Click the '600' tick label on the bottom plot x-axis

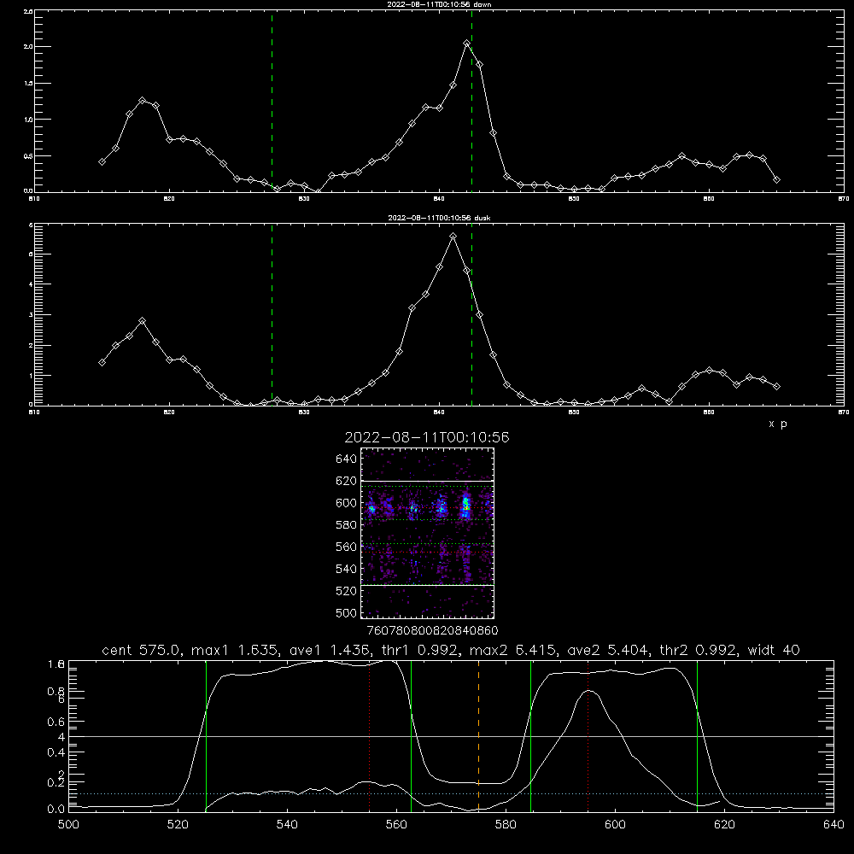coord(615,825)
